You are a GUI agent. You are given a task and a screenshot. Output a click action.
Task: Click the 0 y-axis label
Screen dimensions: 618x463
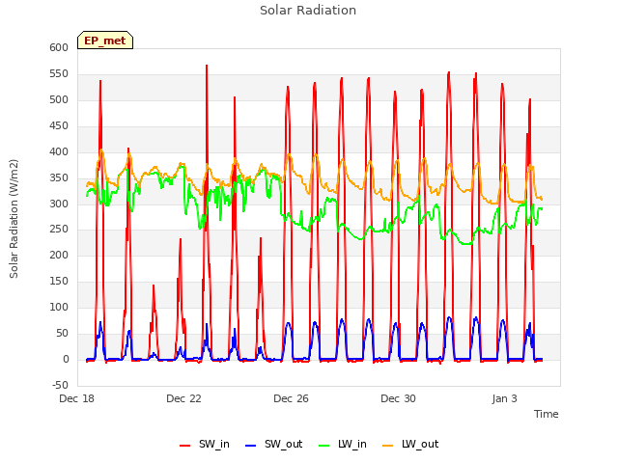point(66,359)
